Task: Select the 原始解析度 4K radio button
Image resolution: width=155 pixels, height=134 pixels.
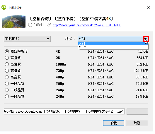Action: (7, 51)
